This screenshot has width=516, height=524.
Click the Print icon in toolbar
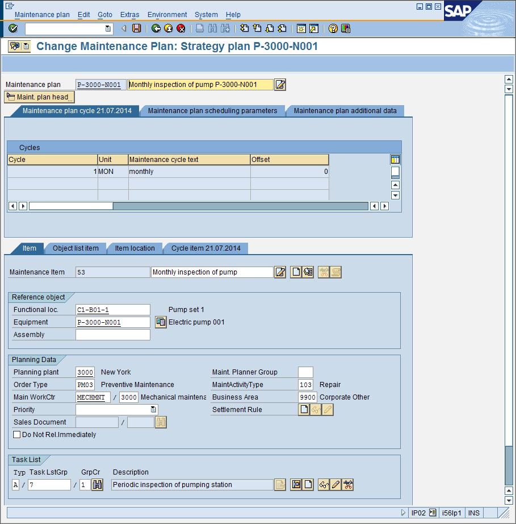tap(200, 28)
